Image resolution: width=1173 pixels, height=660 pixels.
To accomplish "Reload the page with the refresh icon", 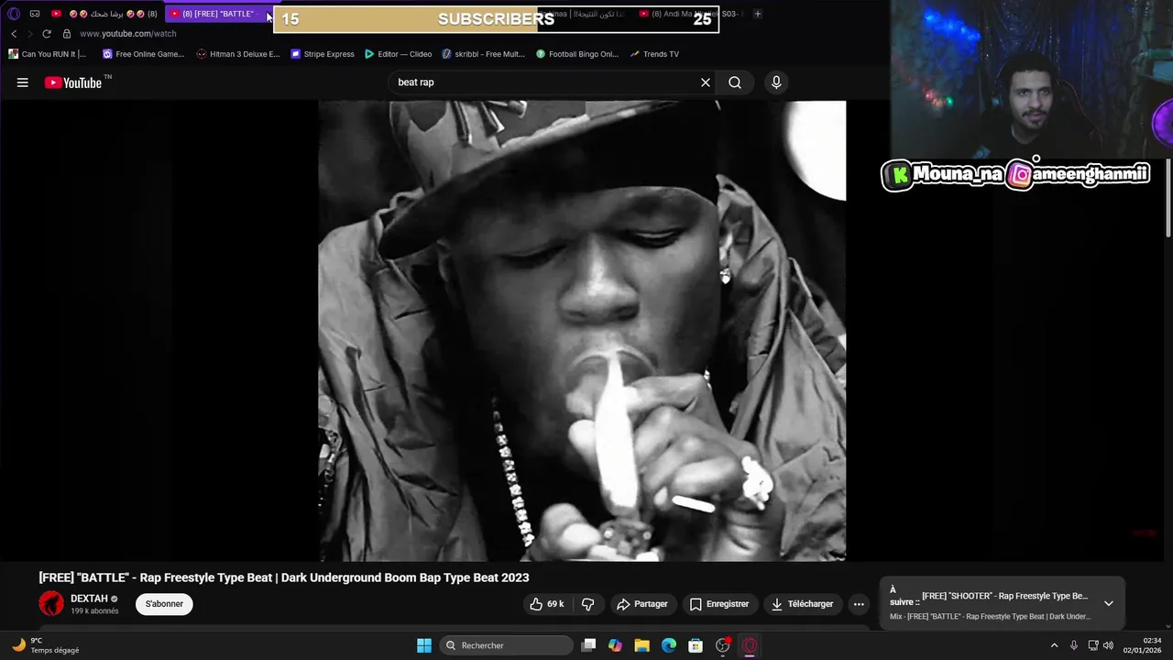I will point(47,34).
